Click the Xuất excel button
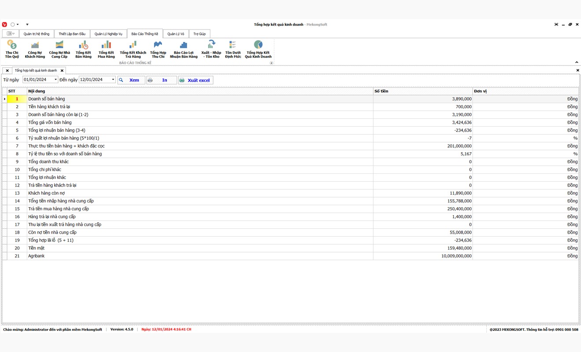This screenshot has width=581, height=352. [195, 80]
